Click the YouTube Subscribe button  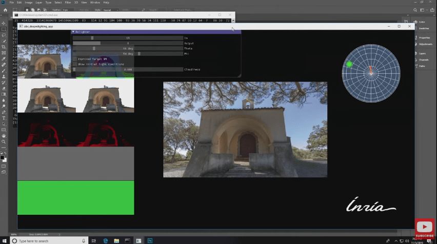[x=425, y=229]
